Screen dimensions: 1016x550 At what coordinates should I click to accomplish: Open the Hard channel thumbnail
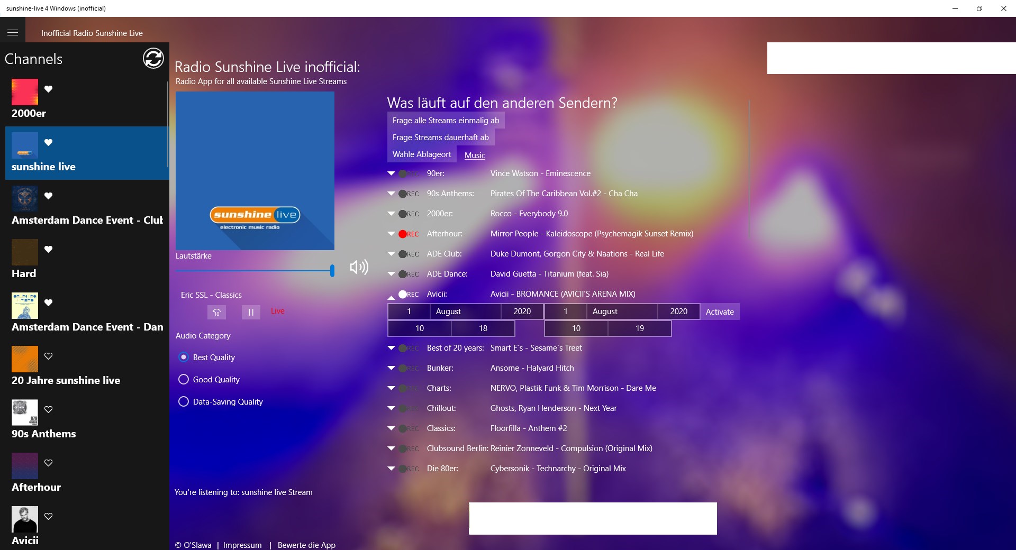click(25, 252)
